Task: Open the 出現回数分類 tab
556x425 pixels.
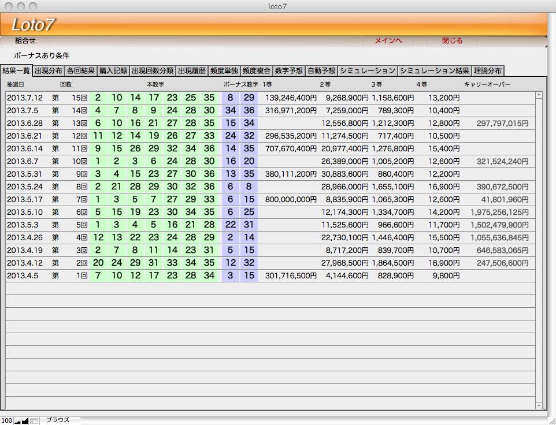Action: (153, 71)
